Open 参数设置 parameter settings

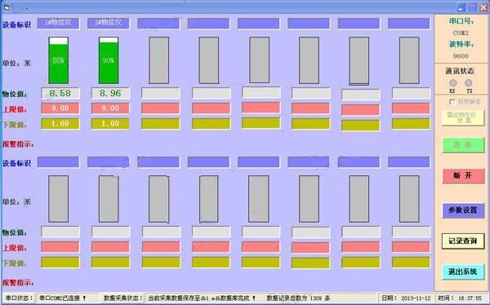pyautogui.click(x=463, y=210)
